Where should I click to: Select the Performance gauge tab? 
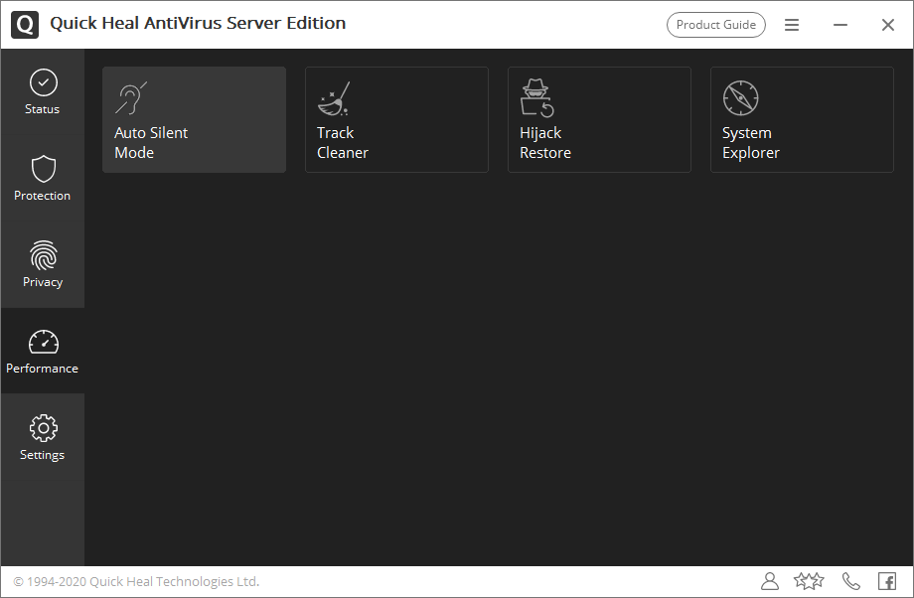coord(43,351)
